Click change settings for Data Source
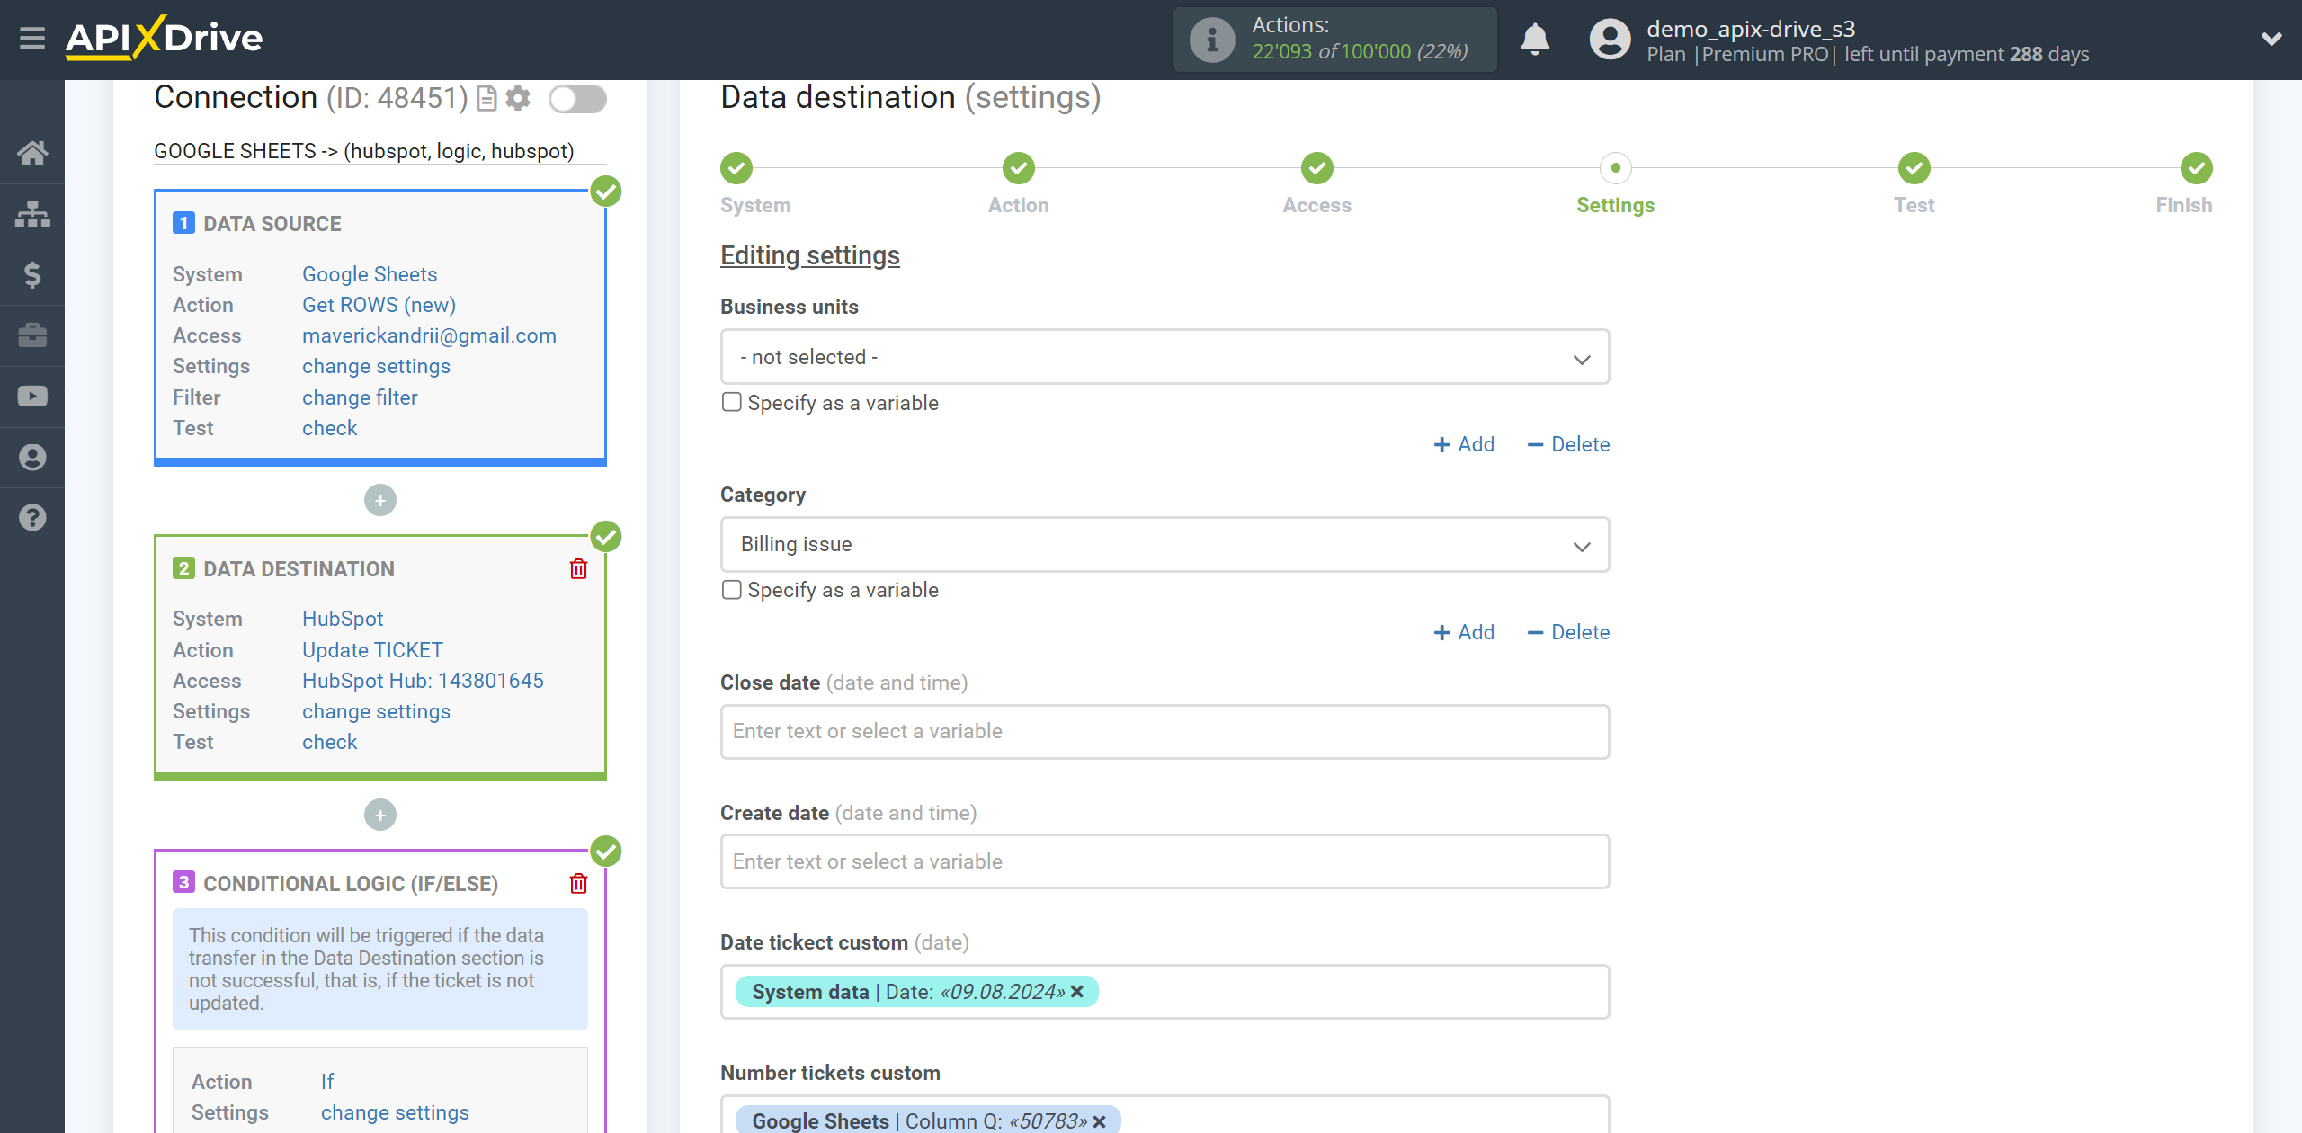 point(376,365)
